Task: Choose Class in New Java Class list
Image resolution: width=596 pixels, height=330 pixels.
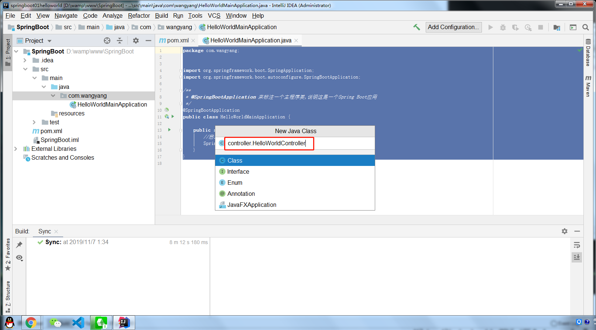Action: click(x=295, y=160)
